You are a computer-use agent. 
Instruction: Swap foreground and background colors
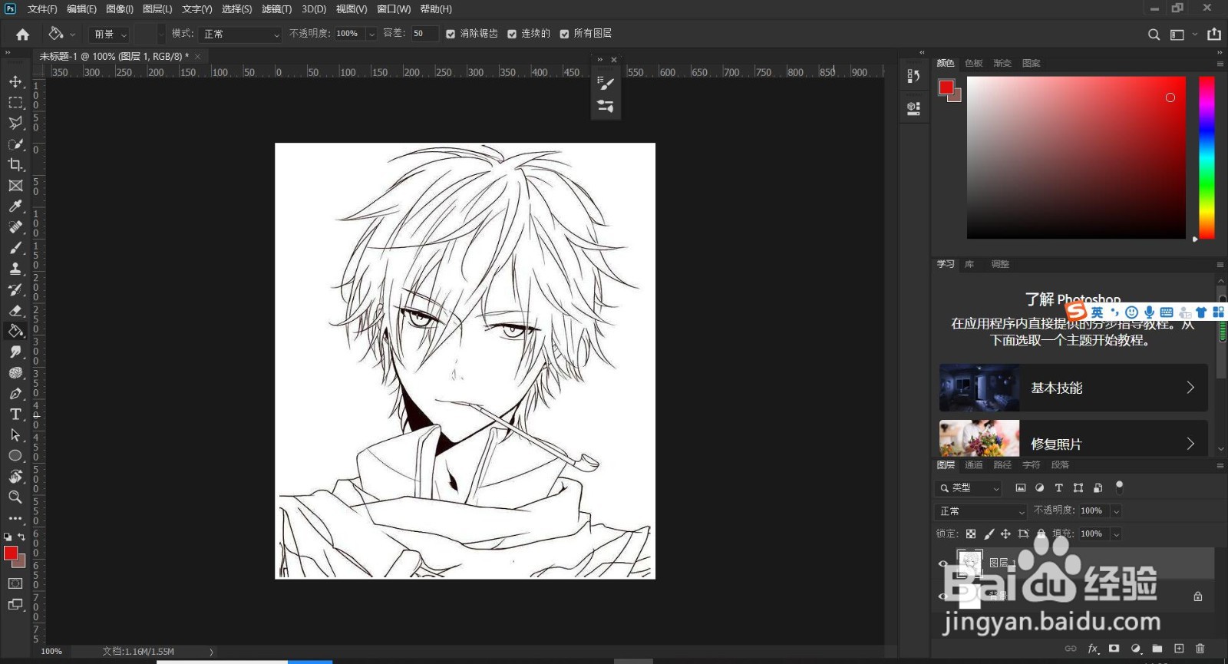[21, 537]
